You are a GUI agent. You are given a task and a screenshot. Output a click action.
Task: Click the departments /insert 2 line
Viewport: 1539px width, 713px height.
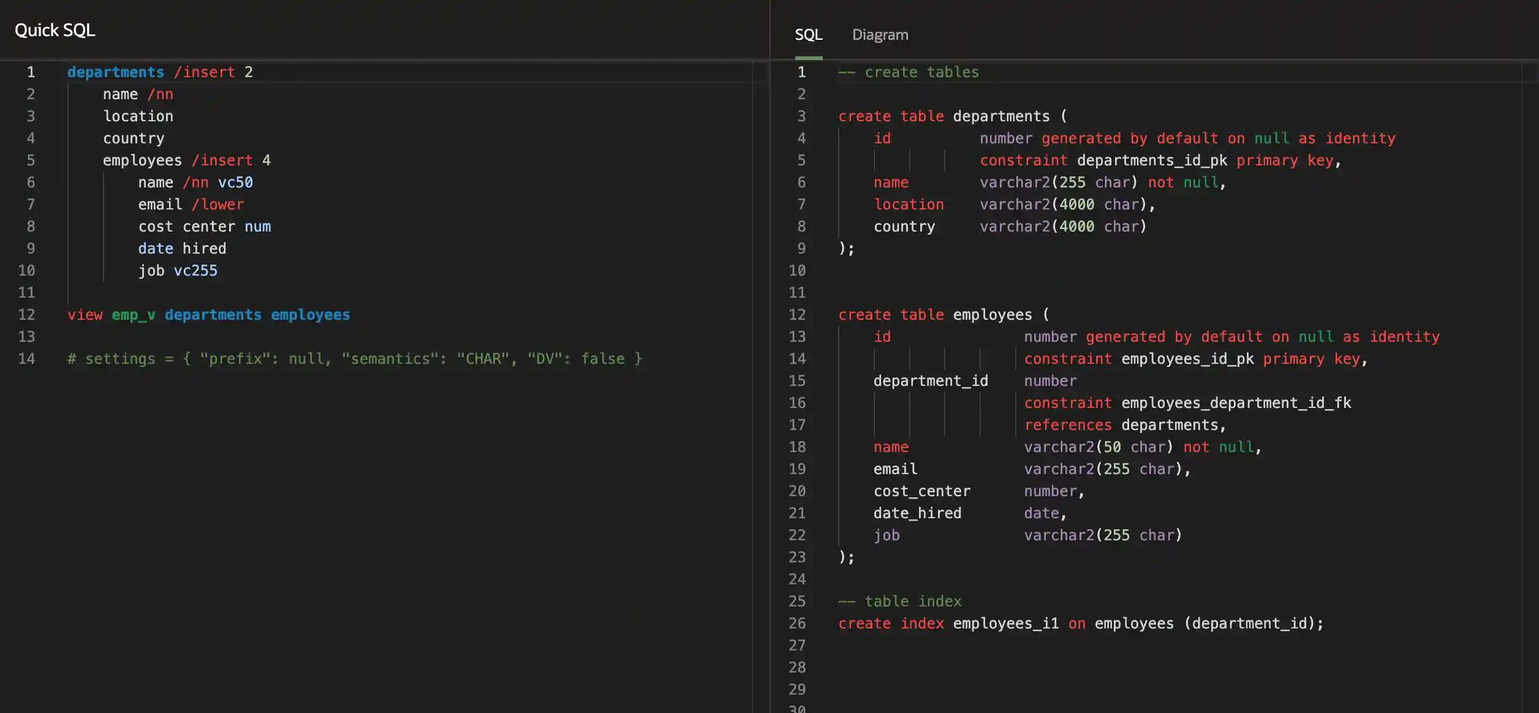pos(159,72)
